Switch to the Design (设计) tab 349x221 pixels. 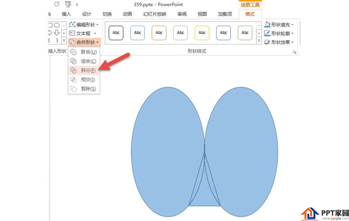[x=86, y=14]
